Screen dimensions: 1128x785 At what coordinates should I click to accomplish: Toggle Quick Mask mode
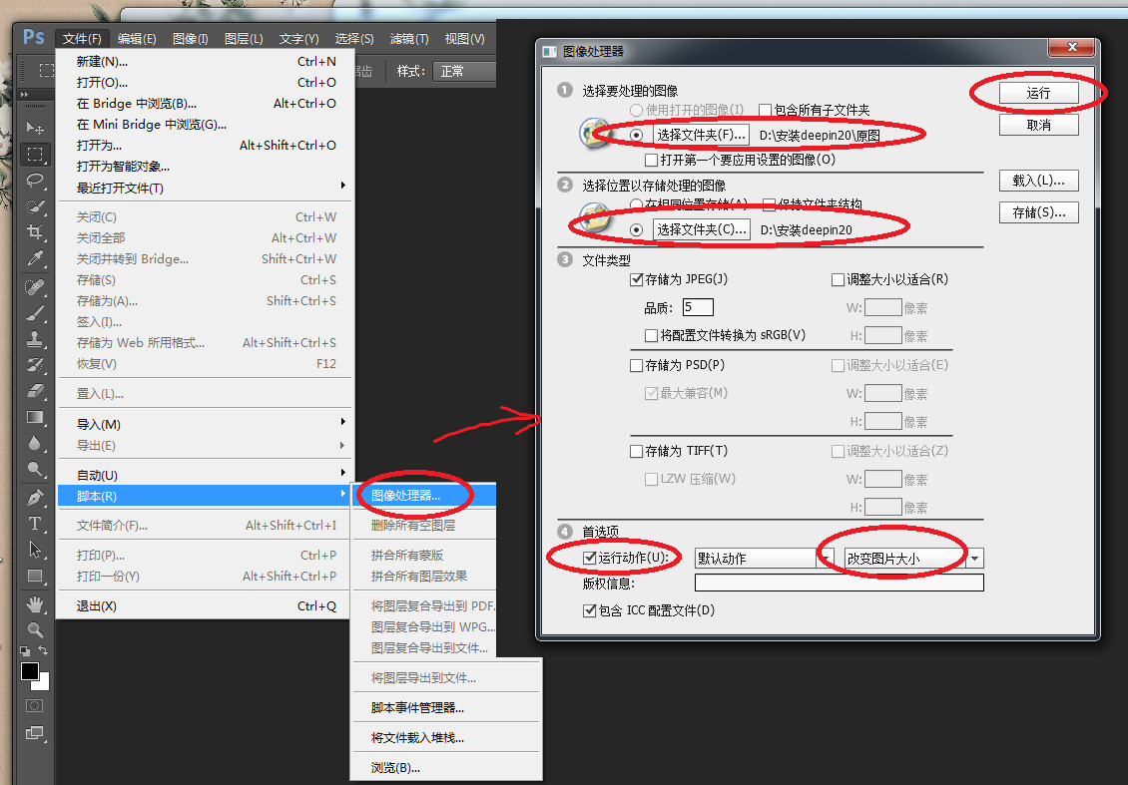[35, 706]
